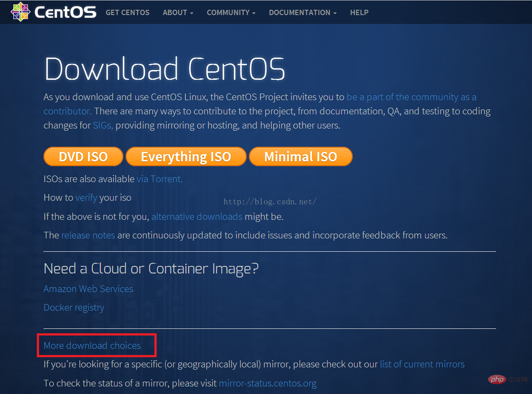Follow the 'be a part of the community as a' link
Screen dimensions: 532x394
pos(411,97)
